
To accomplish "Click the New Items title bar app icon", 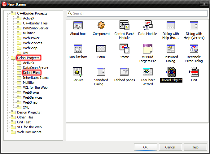I will coord(4,4).
